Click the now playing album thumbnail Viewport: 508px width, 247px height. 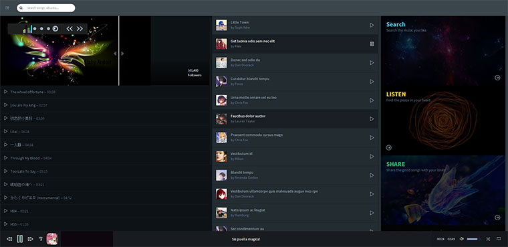click(52, 239)
